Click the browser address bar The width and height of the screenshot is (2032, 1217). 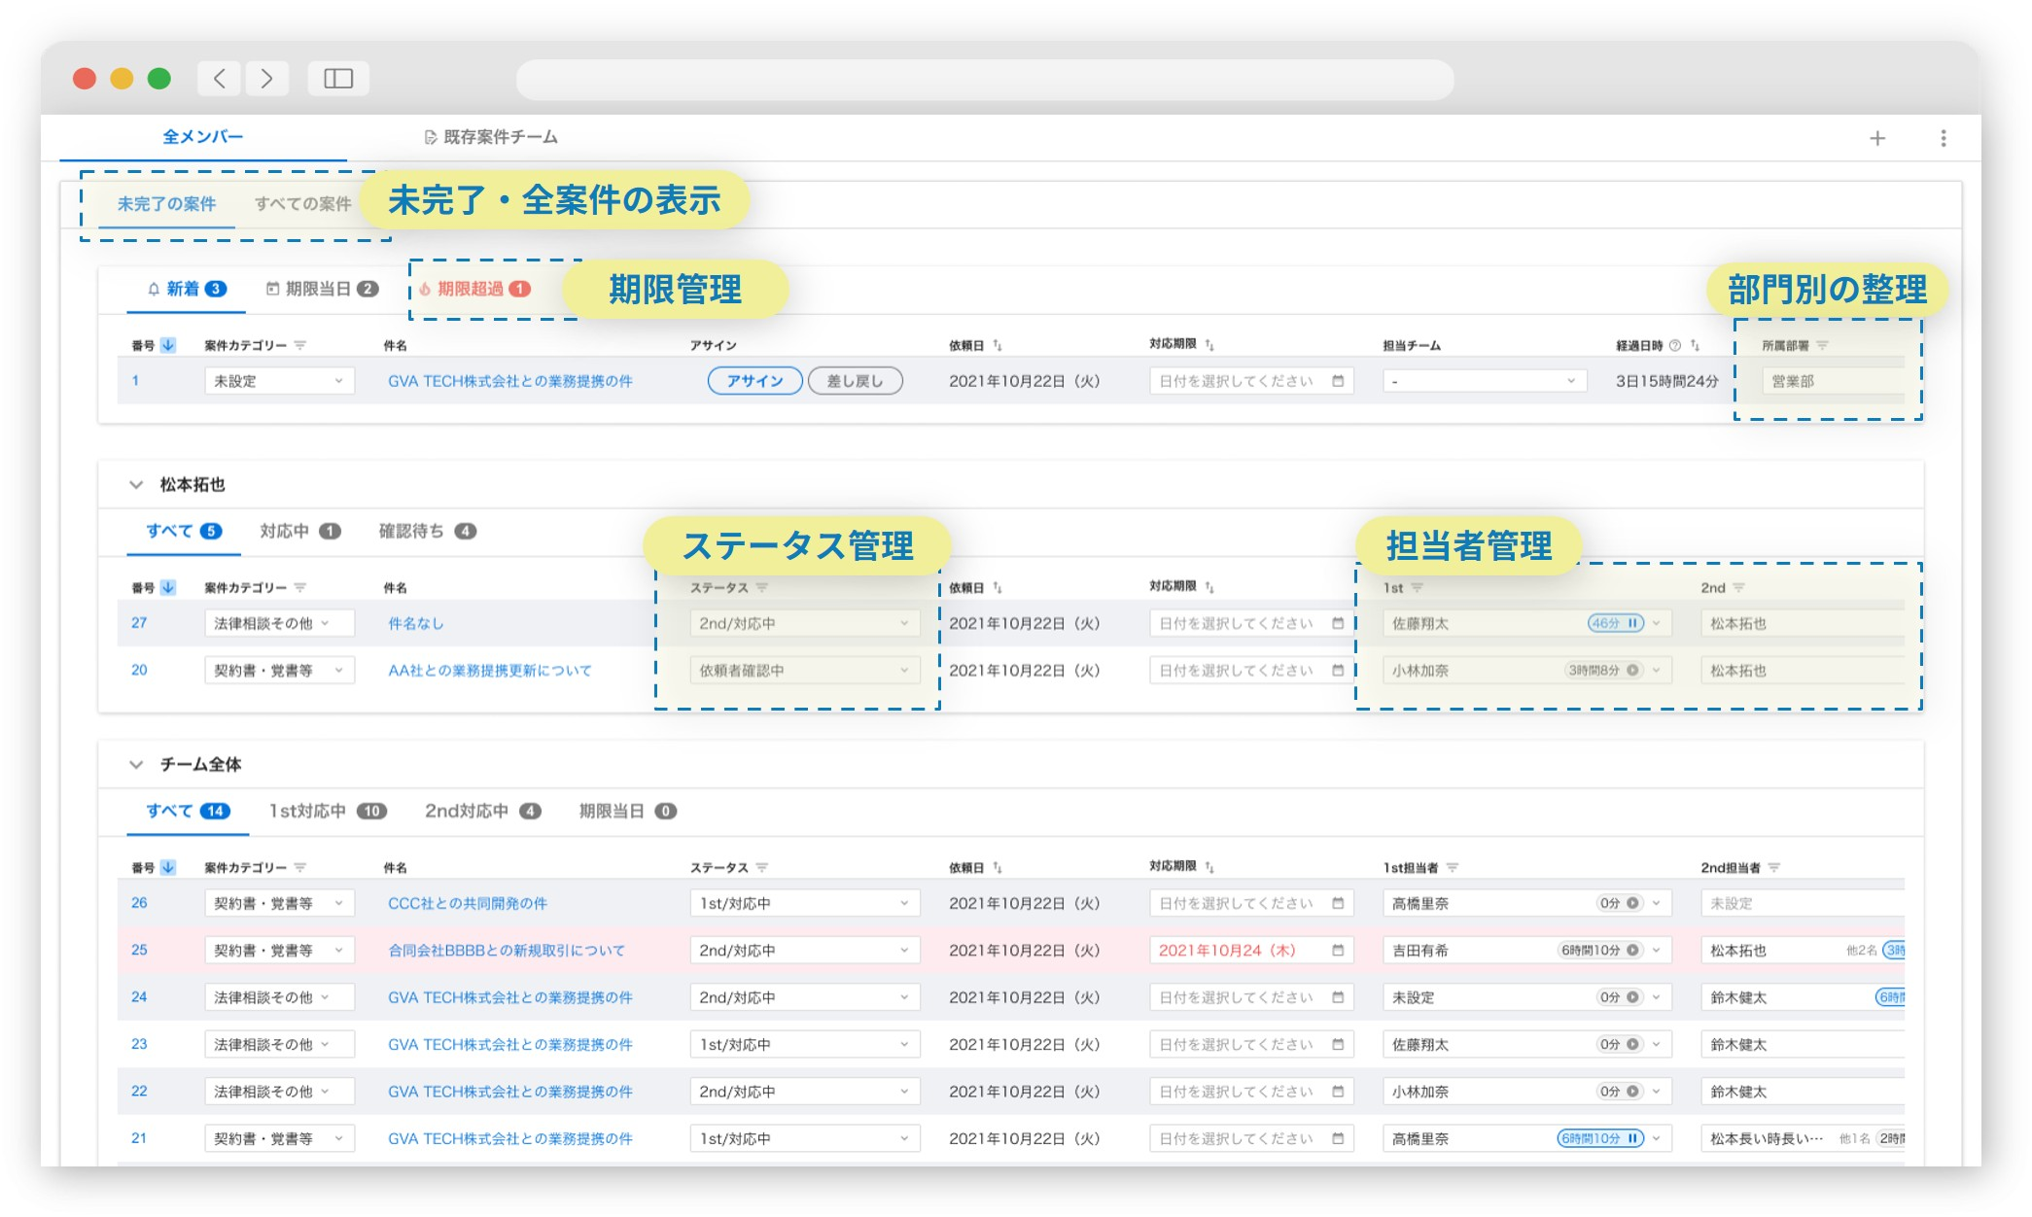coord(984,79)
